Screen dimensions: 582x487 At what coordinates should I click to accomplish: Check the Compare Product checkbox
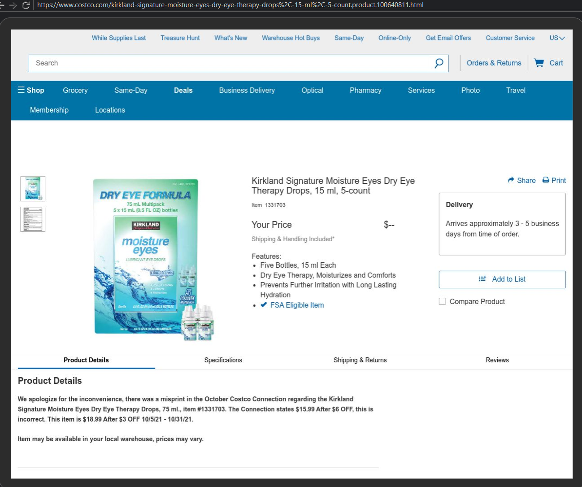point(442,301)
